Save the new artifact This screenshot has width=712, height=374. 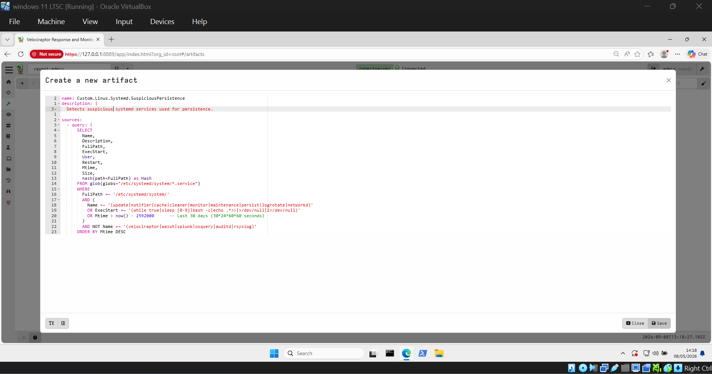point(659,323)
